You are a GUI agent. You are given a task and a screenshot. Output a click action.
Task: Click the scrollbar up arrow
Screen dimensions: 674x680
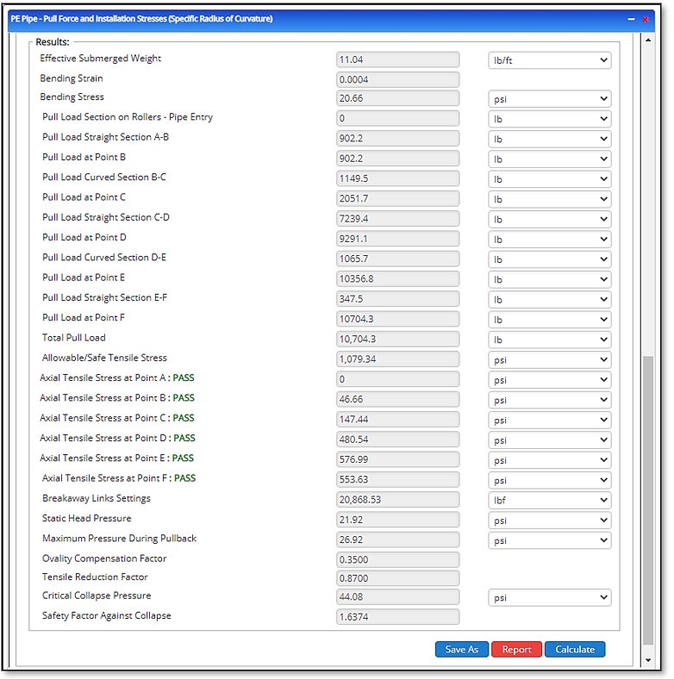648,41
